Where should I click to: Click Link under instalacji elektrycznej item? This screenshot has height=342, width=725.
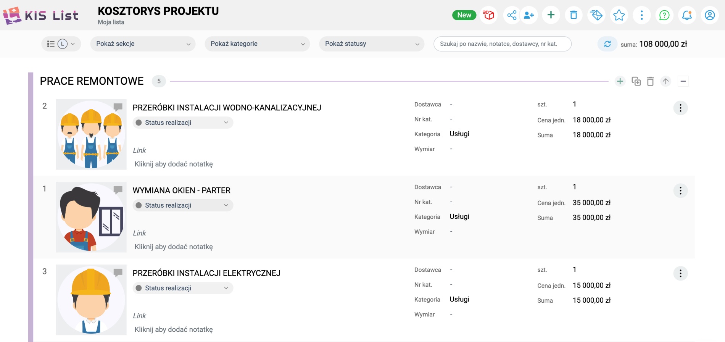pyautogui.click(x=139, y=316)
